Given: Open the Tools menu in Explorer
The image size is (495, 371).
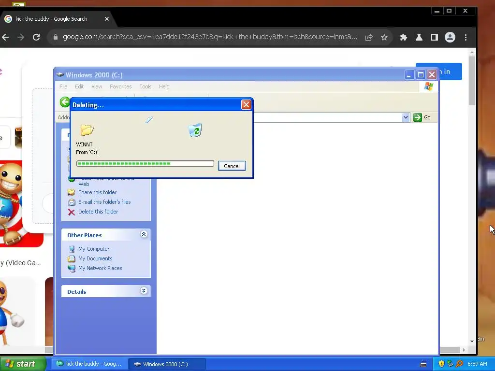Looking at the screenshot, I should (x=146, y=86).
